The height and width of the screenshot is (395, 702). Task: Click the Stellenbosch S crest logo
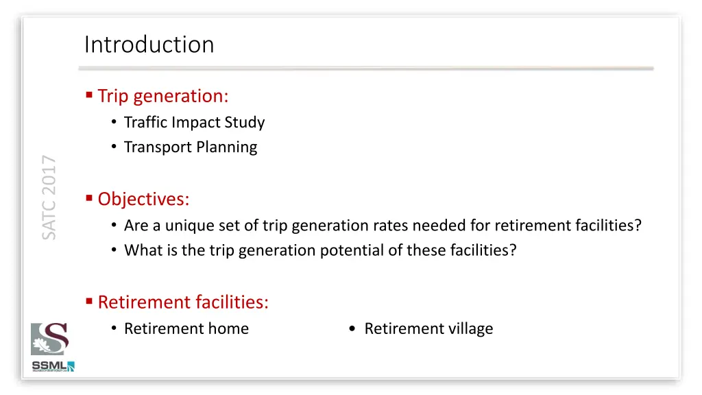tap(49, 339)
